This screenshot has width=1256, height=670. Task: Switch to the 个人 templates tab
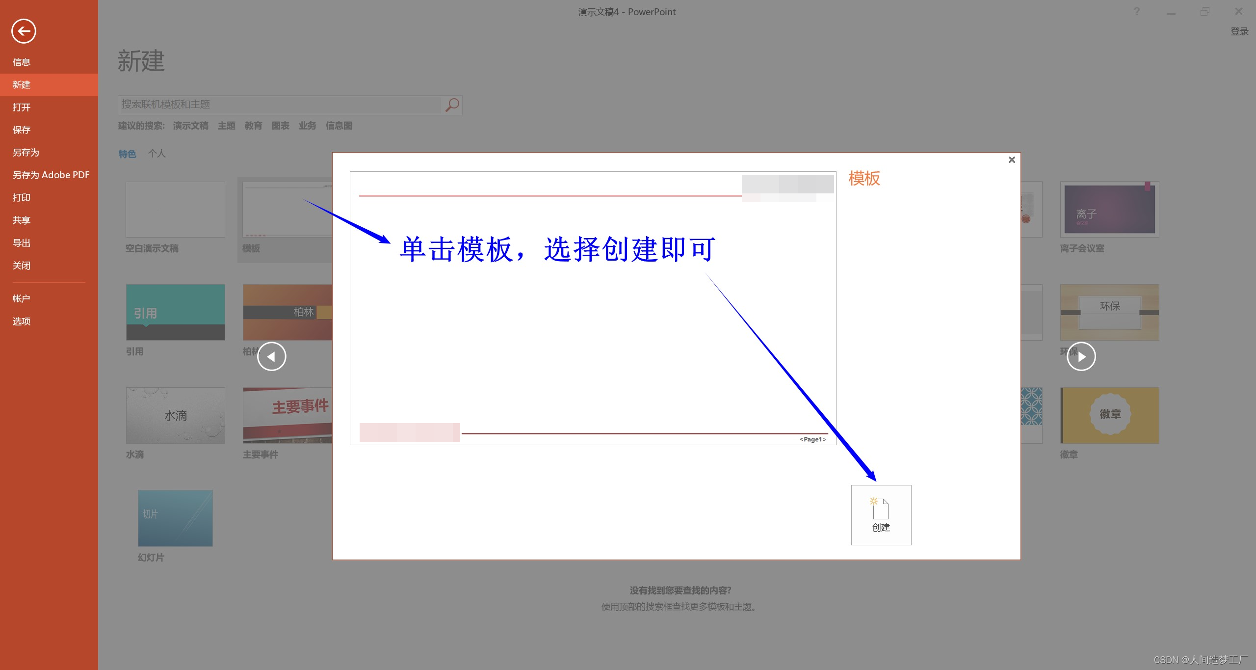tap(157, 154)
